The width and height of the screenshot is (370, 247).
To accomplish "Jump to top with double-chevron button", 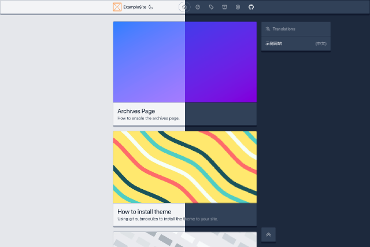I will tap(268, 234).
